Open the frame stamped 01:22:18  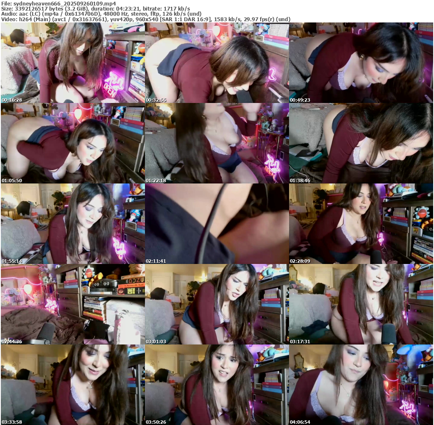217,143
